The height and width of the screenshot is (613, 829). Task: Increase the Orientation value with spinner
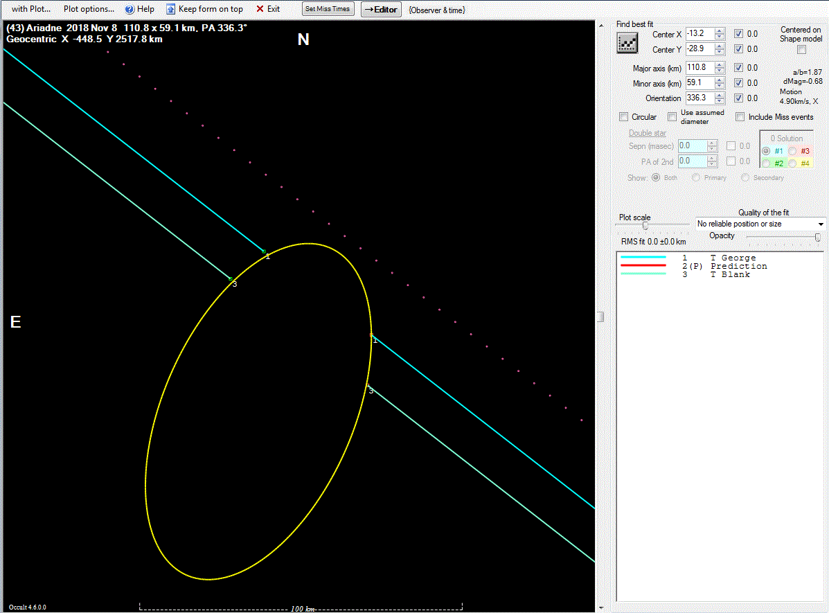coord(720,96)
